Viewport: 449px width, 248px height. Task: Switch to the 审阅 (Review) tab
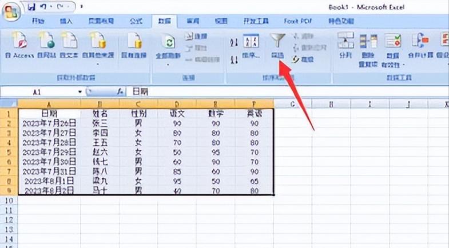pyautogui.click(x=193, y=21)
